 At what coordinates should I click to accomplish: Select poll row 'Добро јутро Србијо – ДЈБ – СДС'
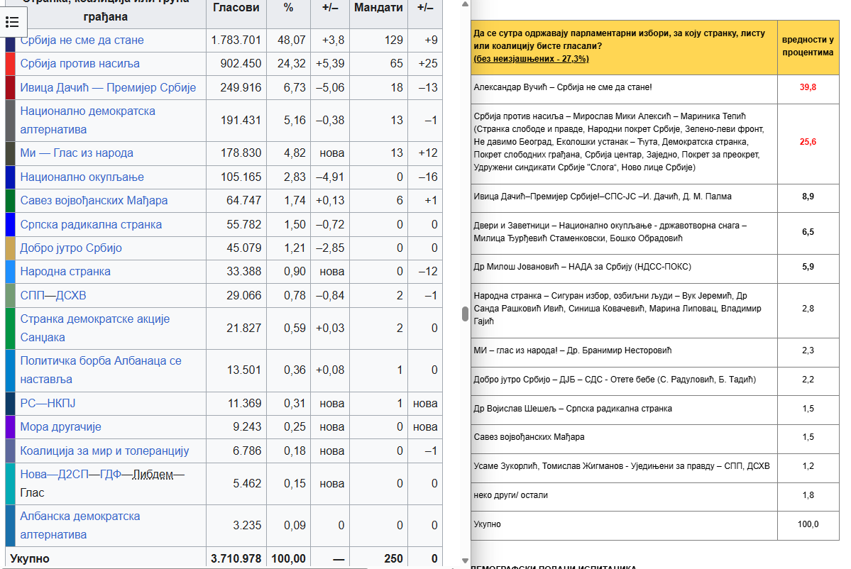coord(624,380)
